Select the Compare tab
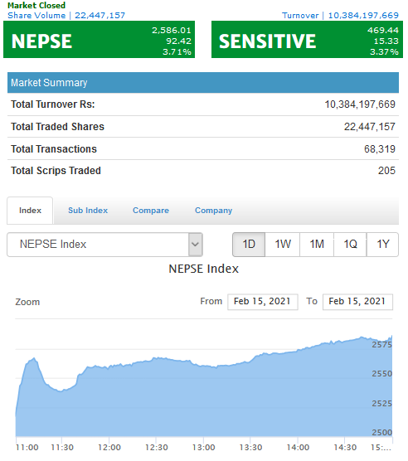The width and height of the screenshot is (408, 461). pyautogui.click(x=151, y=211)
